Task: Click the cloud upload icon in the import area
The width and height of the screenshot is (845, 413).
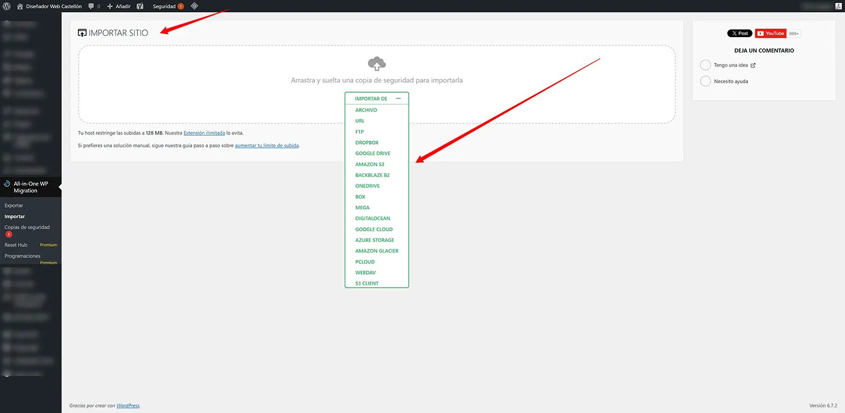Action: pyautogui.click(x=376, y=64)
